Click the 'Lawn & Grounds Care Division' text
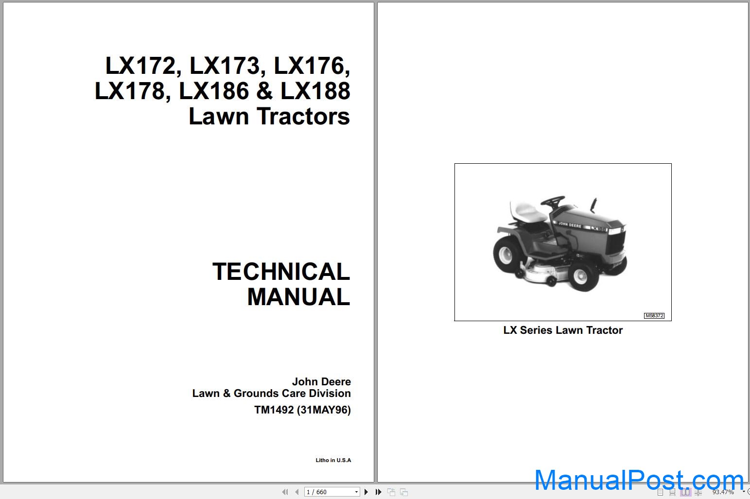The height and width of the screenshot is (499, 750). 271,394
